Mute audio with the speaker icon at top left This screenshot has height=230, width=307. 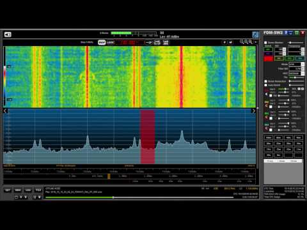pos(8,34)
